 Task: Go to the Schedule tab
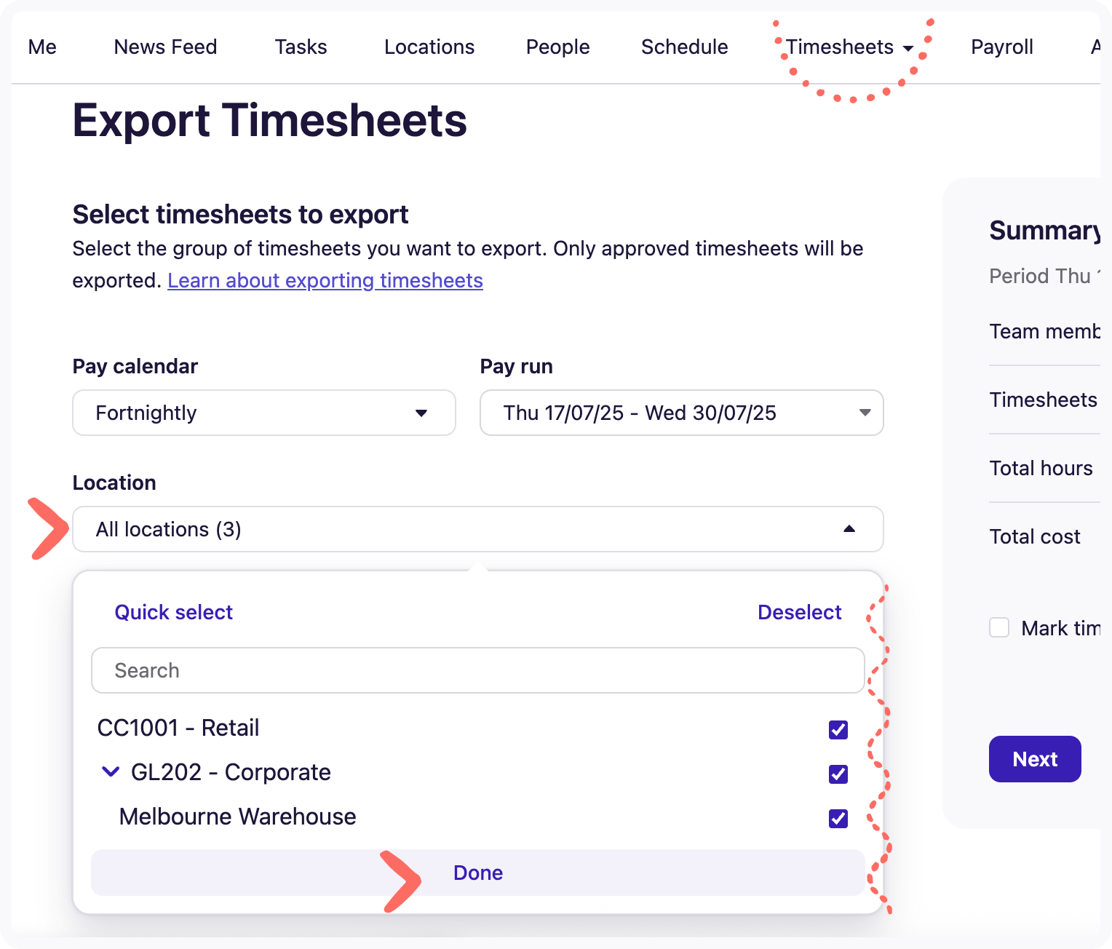(x=684, y=47)
